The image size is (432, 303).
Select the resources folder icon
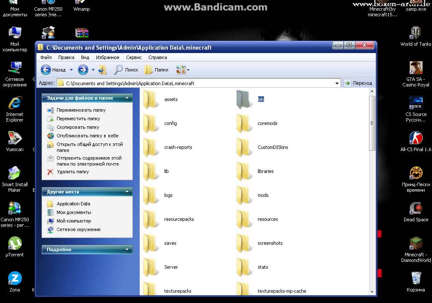tap(243, 219)
